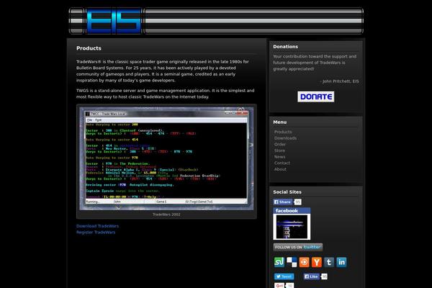The width and height of the screenshot is (432, 288).
Task: Follow the Download TradeWars link
Action: (97, 226)
